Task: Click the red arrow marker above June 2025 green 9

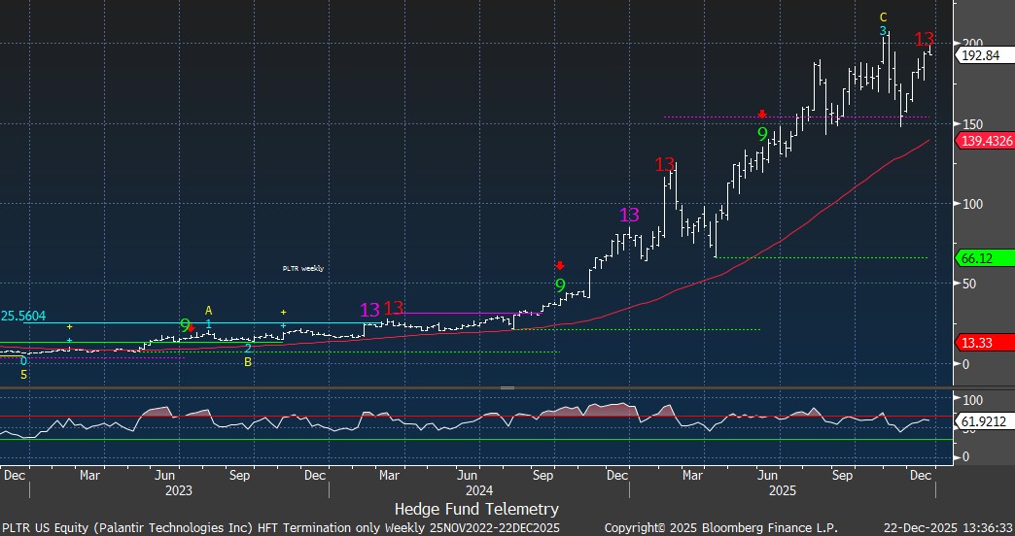Action: (x=763, y=114)
